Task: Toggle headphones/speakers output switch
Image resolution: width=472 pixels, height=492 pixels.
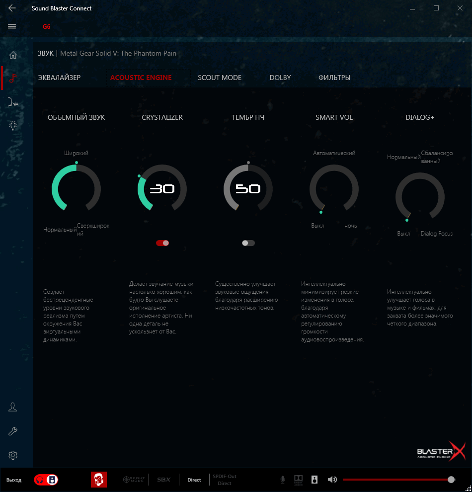Action: 46,480
